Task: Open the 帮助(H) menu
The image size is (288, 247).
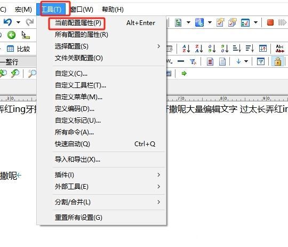Action: pyautogui.click(x=113, y=10)
